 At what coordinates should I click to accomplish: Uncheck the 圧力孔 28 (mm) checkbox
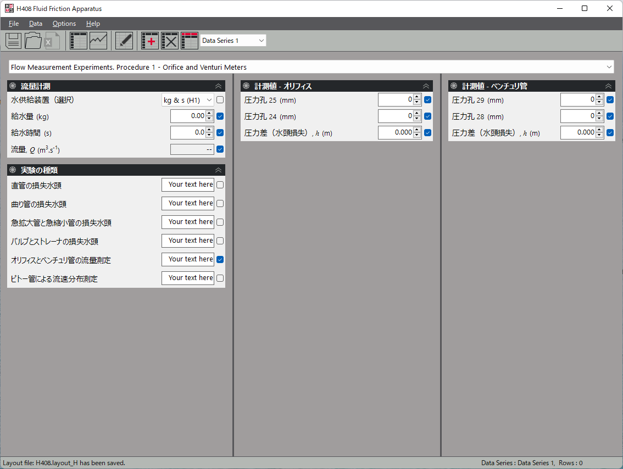pos(610,116)
